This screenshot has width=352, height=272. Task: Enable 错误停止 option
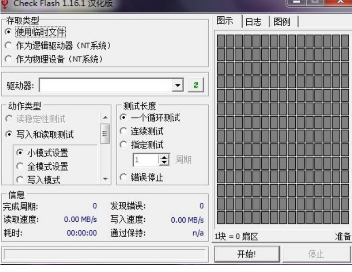123,177
